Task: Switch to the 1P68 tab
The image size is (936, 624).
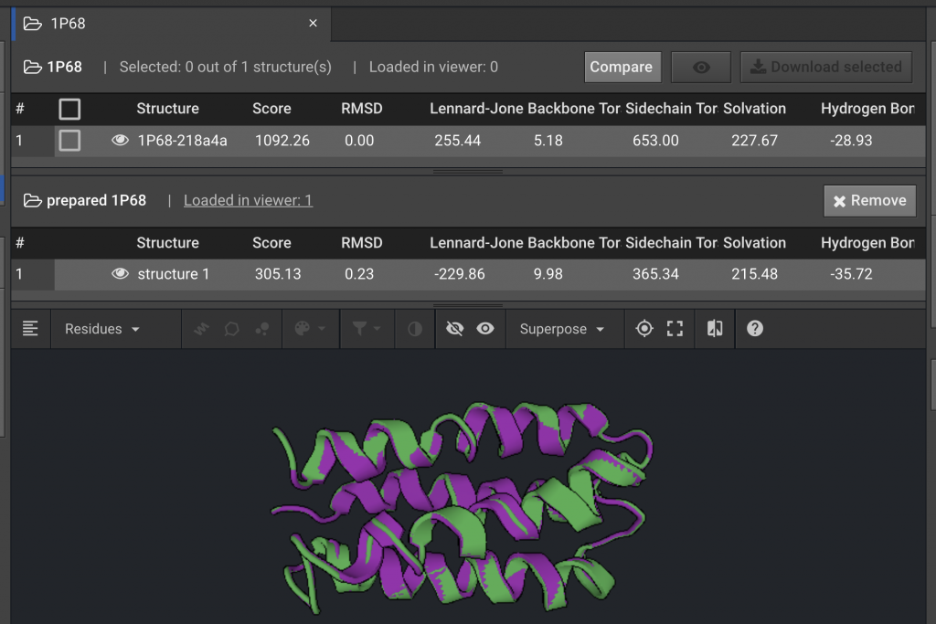Action: pos(172,23)
